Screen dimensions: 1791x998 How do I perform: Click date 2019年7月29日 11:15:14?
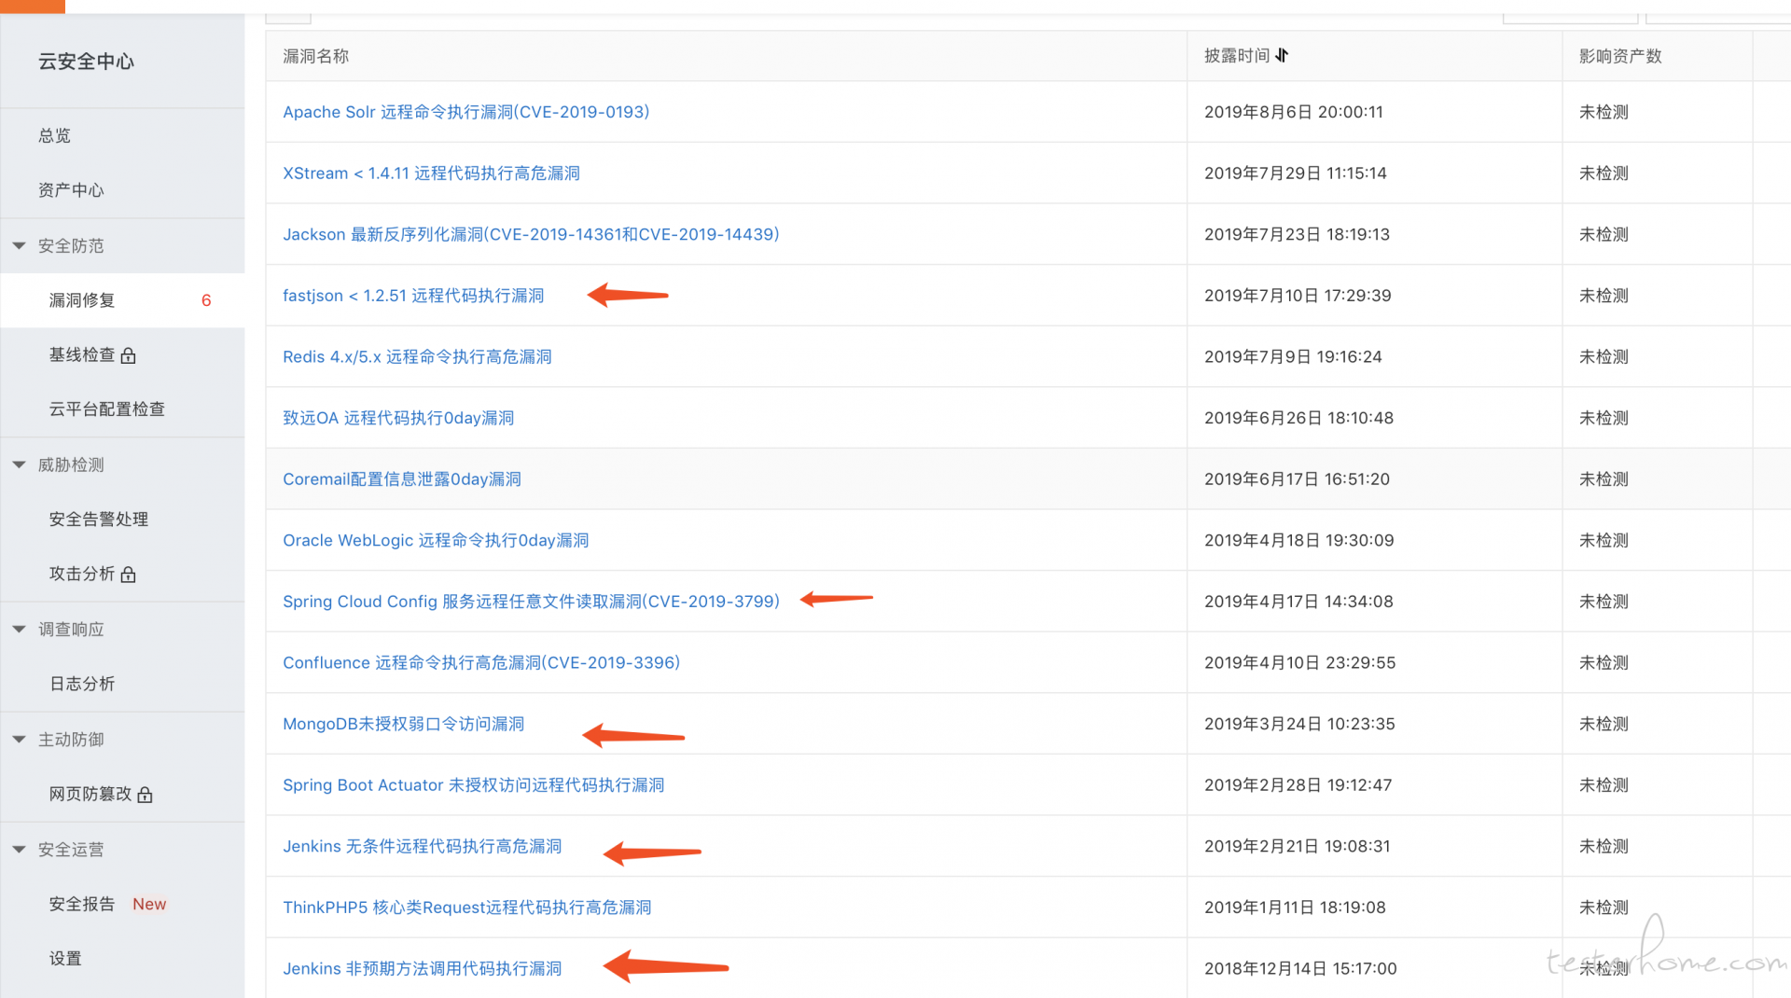(1296, 173)
